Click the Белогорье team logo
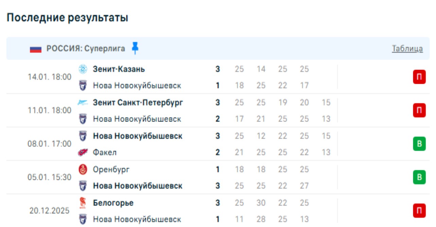This screenshot has width=436, height=227. pyautogui.click(x=83, y=203)
